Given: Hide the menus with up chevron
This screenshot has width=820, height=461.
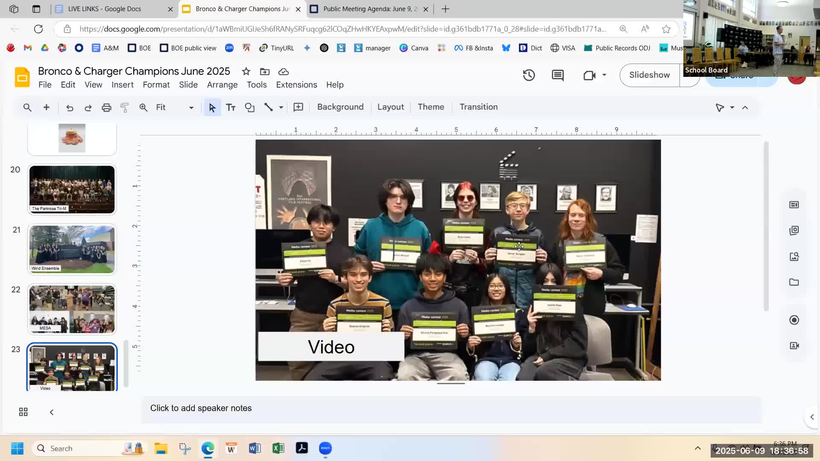Looking at the screenshot, I should [745, 108].
